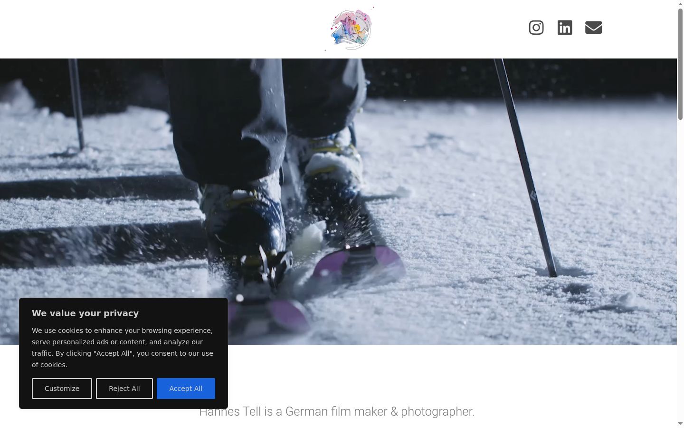Screen dimensions: 684x428
Task: Click the cookie description paragraph text
Action: click(123, 348)
